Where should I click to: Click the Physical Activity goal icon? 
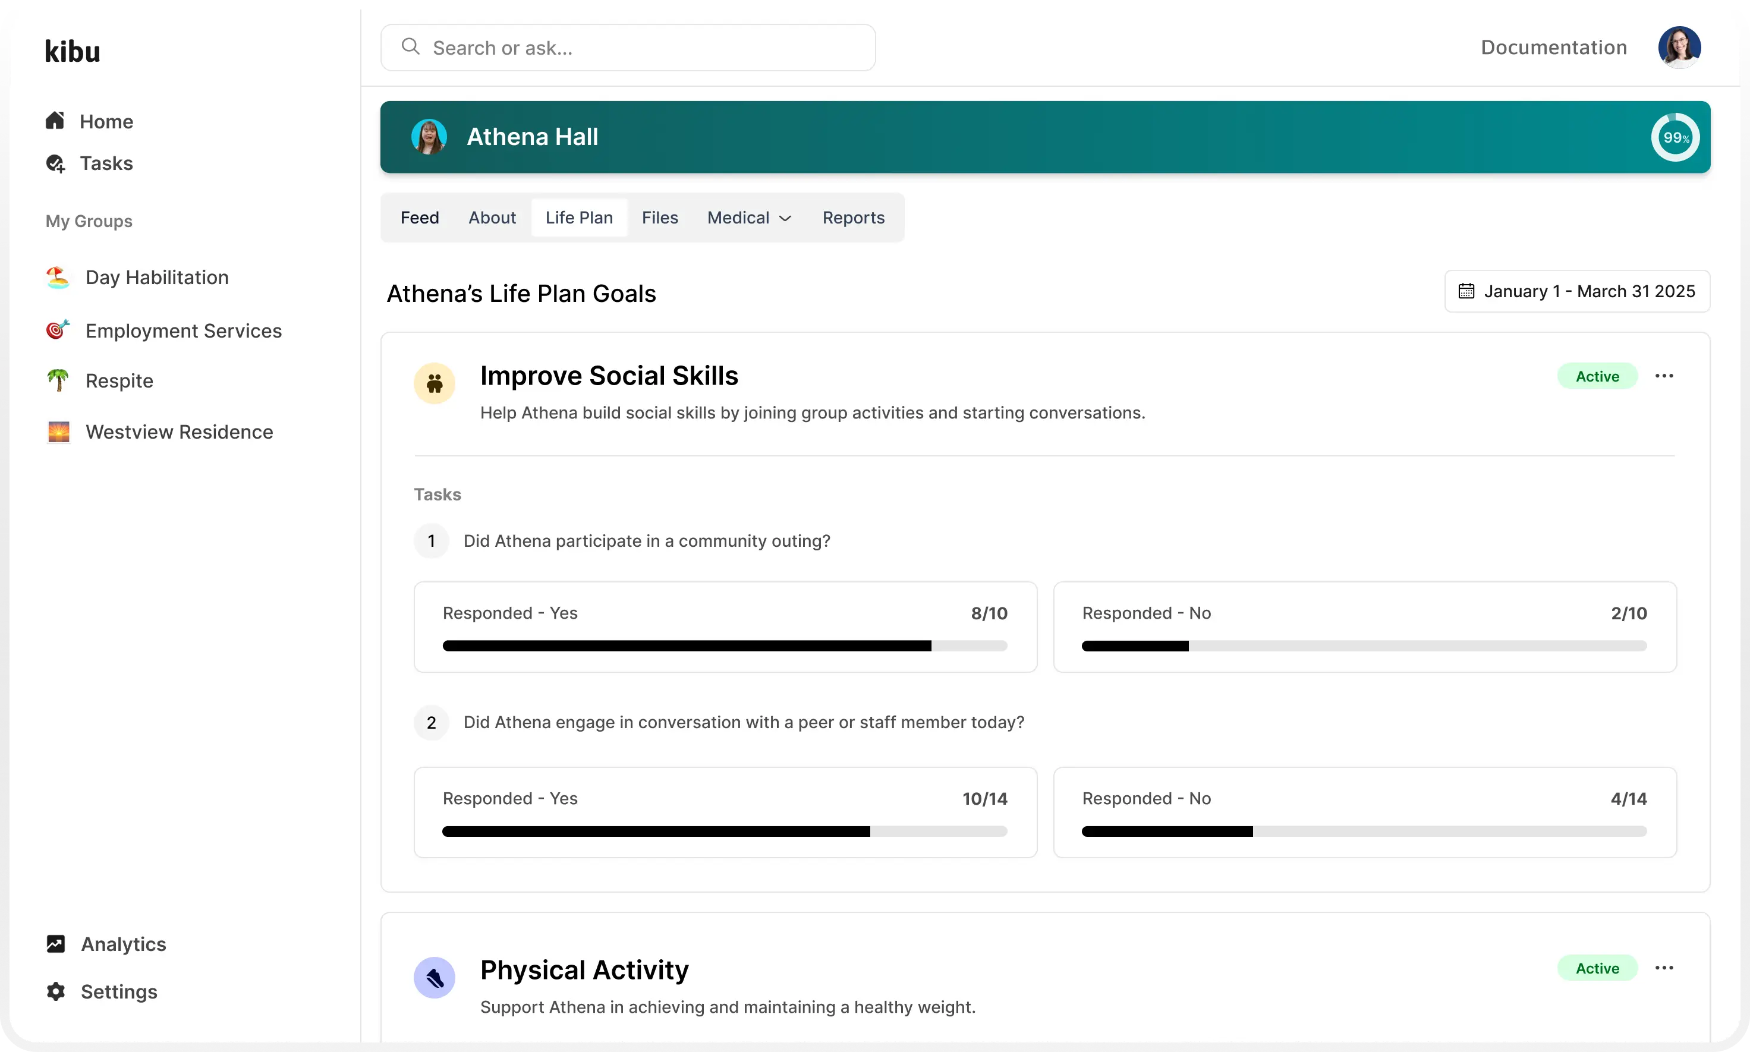435,978
